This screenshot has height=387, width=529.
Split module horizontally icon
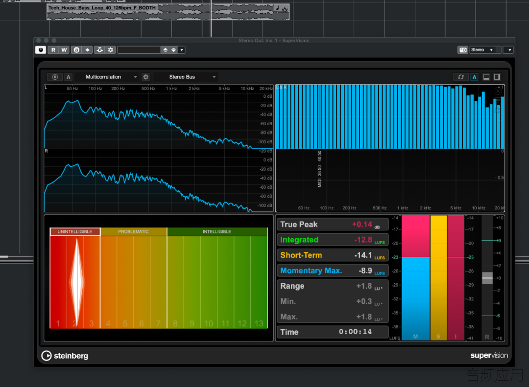click(x=486, y=77)
